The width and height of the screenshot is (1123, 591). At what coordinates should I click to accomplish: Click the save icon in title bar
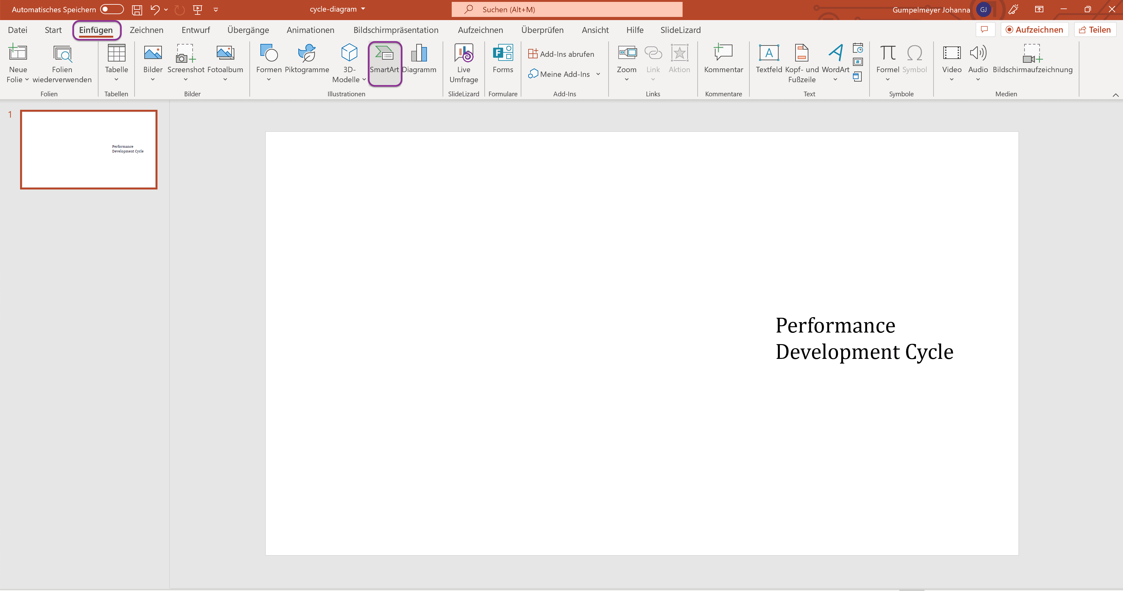coord(137,10)
